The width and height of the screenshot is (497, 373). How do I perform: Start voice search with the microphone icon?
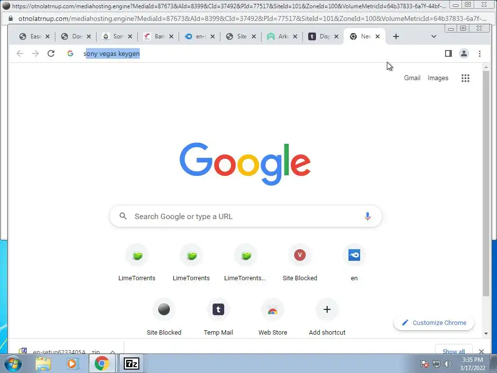click(x=367, y=216)
